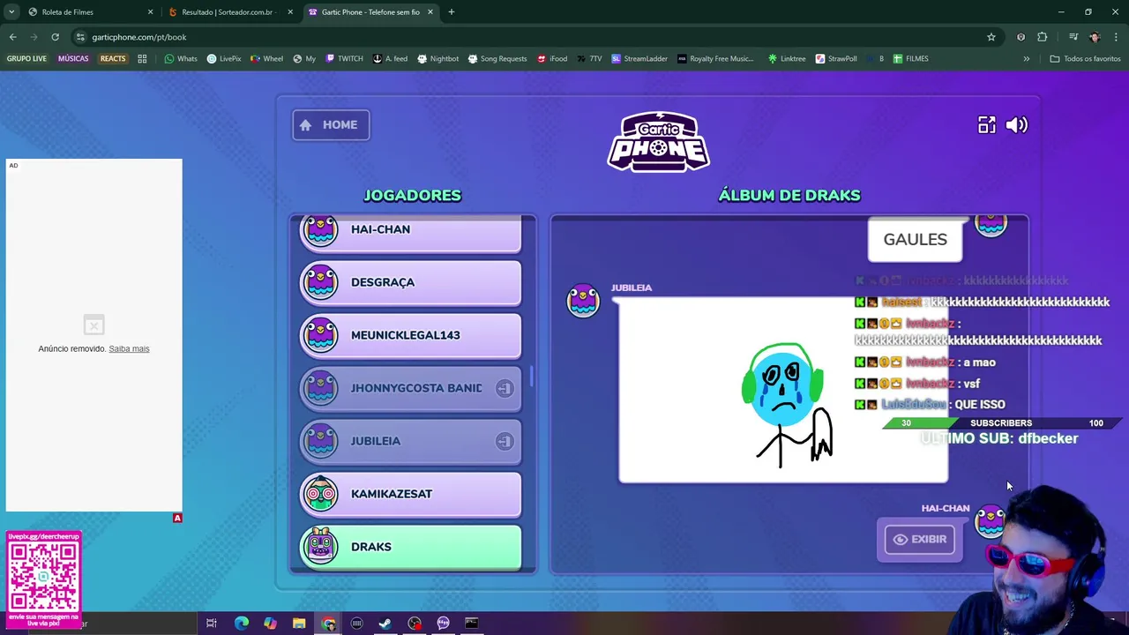Click the address bar URL field

pyautogui.click(x=529, y=37)
